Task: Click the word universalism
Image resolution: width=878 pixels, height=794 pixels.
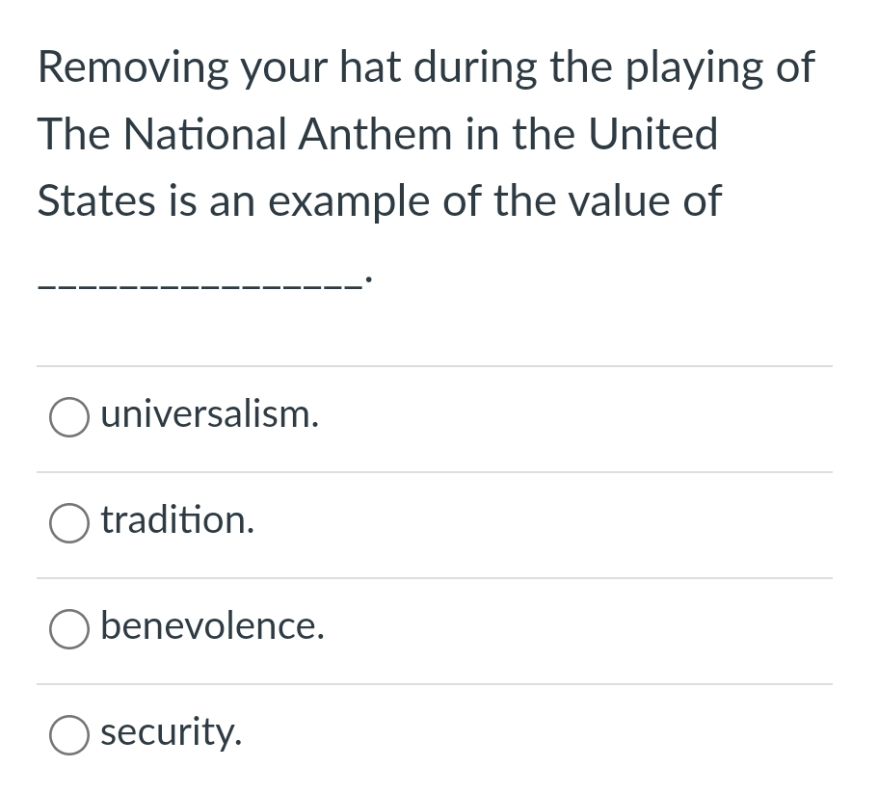Action: click(202, 413)
